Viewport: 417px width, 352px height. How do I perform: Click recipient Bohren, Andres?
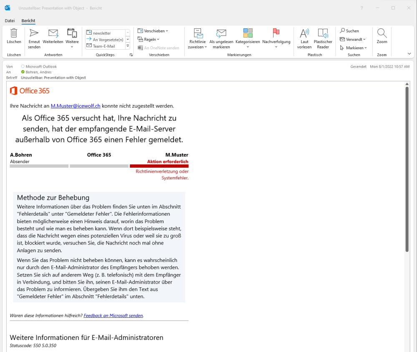click(x=38, y=72)
